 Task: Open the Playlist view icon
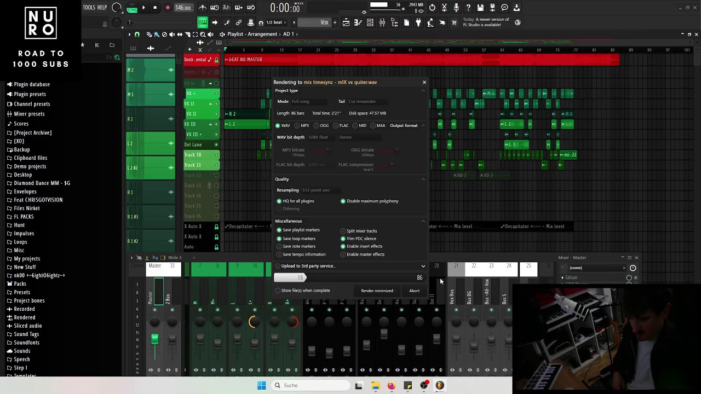[x=346, y=22]
